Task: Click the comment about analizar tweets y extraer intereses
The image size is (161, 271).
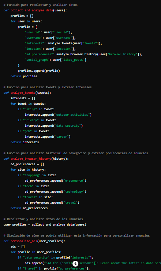Action: [48, 87]
